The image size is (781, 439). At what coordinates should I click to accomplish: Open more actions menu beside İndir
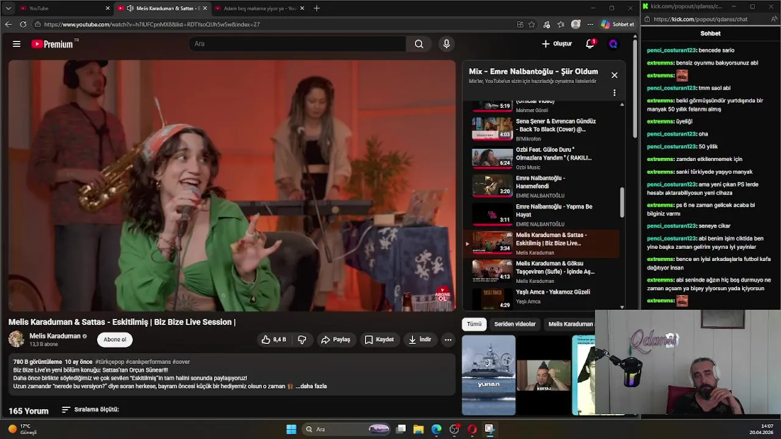click(448, 340)
